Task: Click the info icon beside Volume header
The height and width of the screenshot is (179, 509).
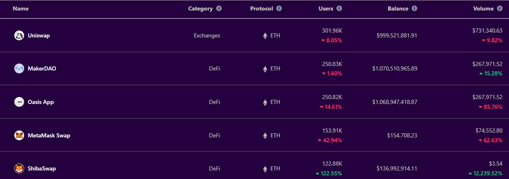Action: 500,9
